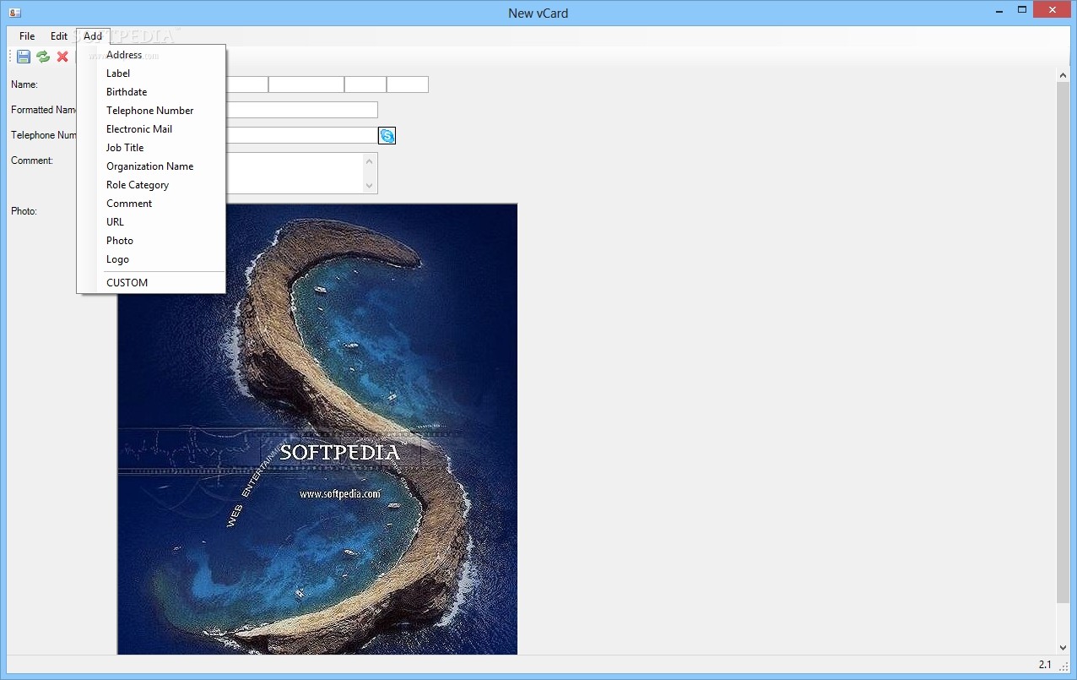Choose Role Category from the menu

pyautogui.click(x=151, y=185)
